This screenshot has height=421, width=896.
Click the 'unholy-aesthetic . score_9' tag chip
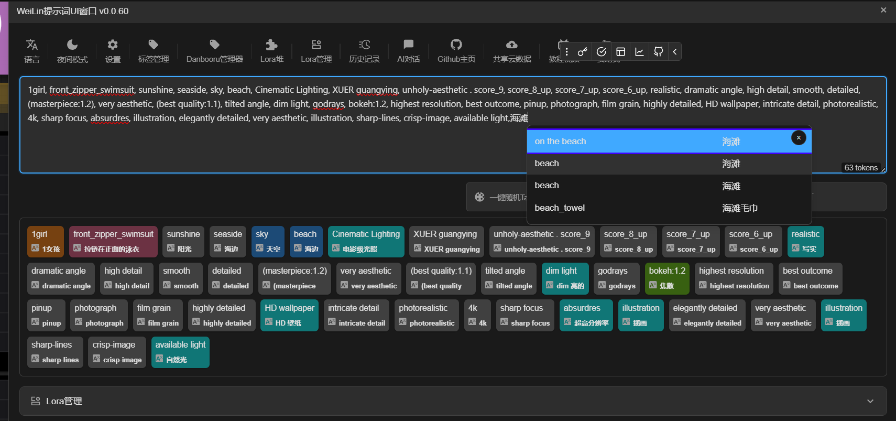coord(542,241)
